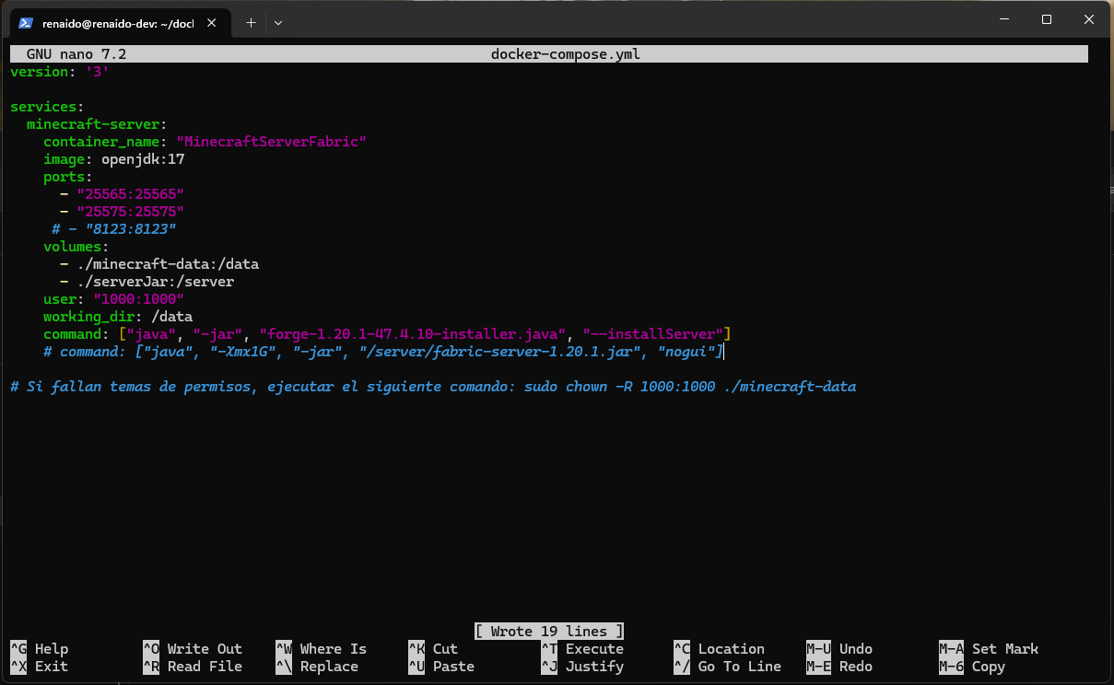Click the ^R Read File shortcut
The image size is (1114, 685).
[193, 667]
